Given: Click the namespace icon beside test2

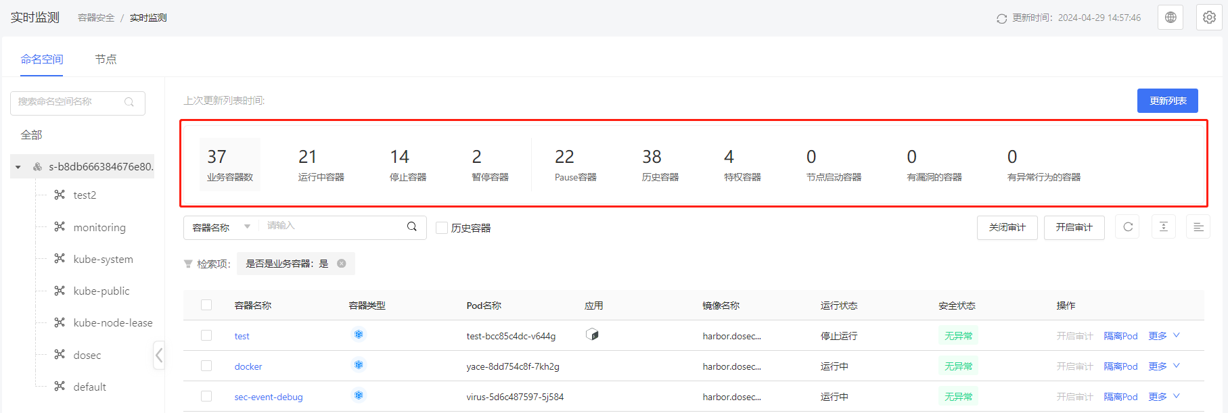Looking at the screenshot, I should click(x=60, y=195).
